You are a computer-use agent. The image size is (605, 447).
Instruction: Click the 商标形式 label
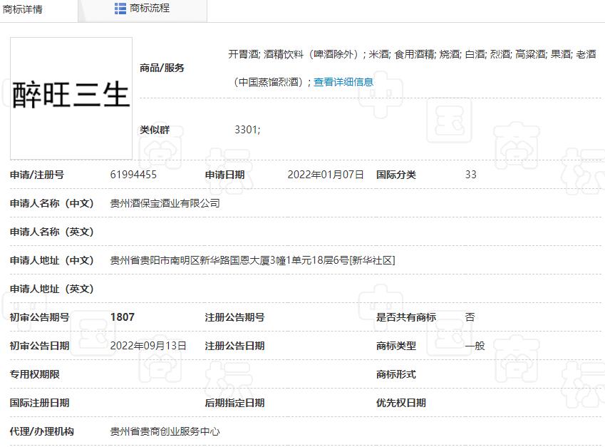coord(396,374)
